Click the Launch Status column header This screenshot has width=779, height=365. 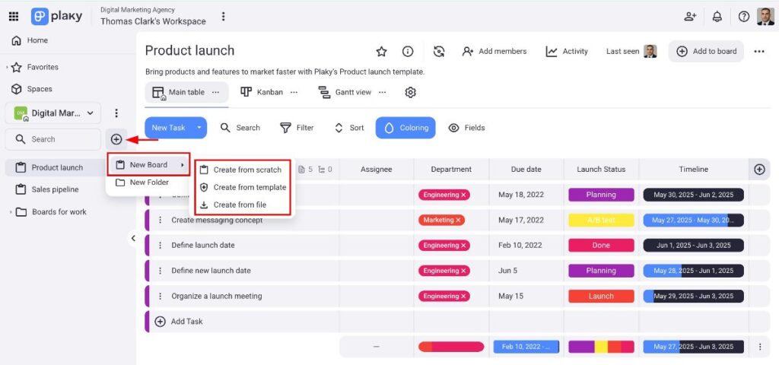click(x=601, y=170)
